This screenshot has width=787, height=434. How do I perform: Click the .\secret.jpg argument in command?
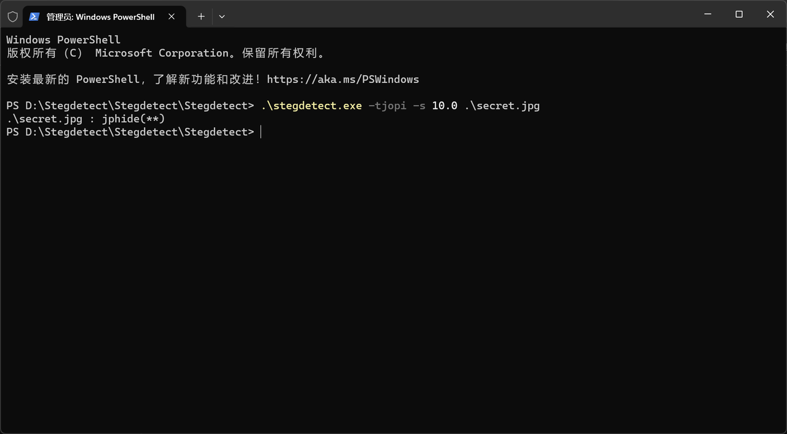click(502, 106)
